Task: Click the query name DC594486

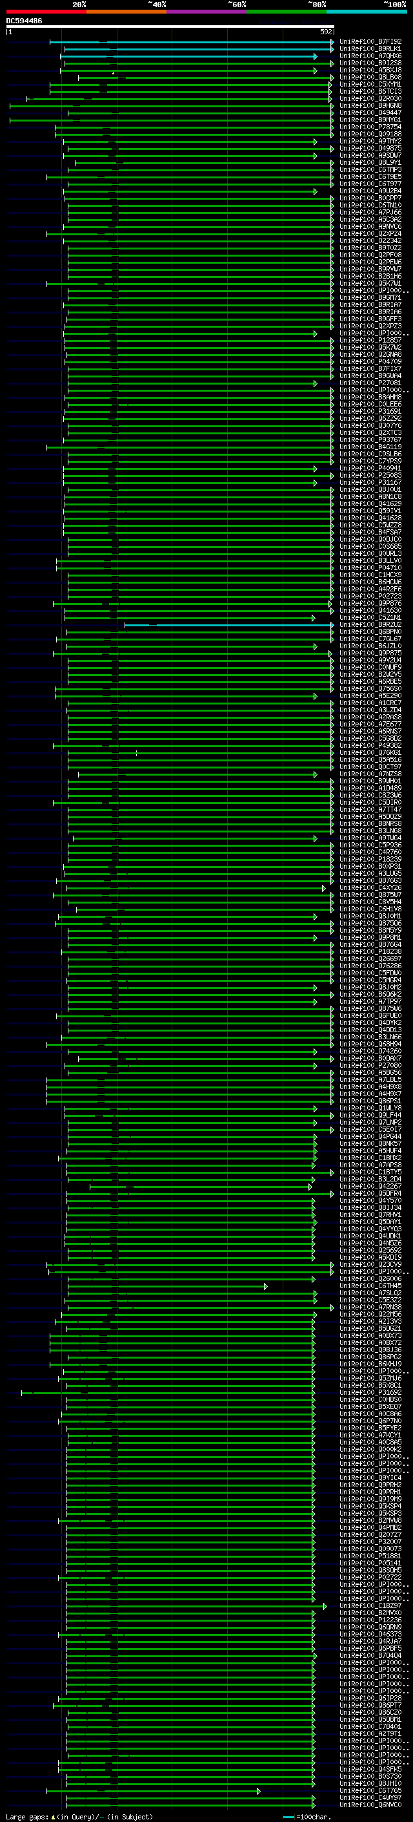Action: (x=24, y=21)
